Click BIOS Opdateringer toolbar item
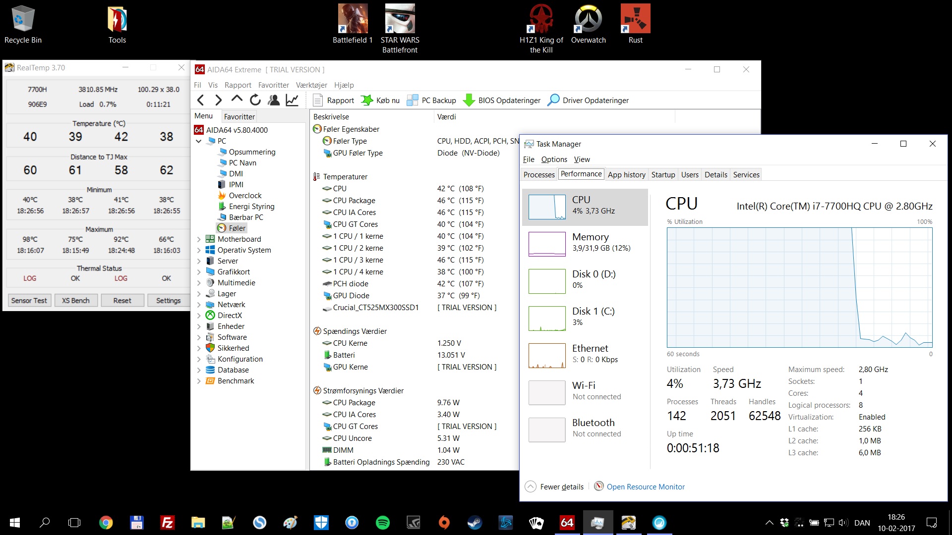This screenshot has width=952, height=535. tap(502, 100)
